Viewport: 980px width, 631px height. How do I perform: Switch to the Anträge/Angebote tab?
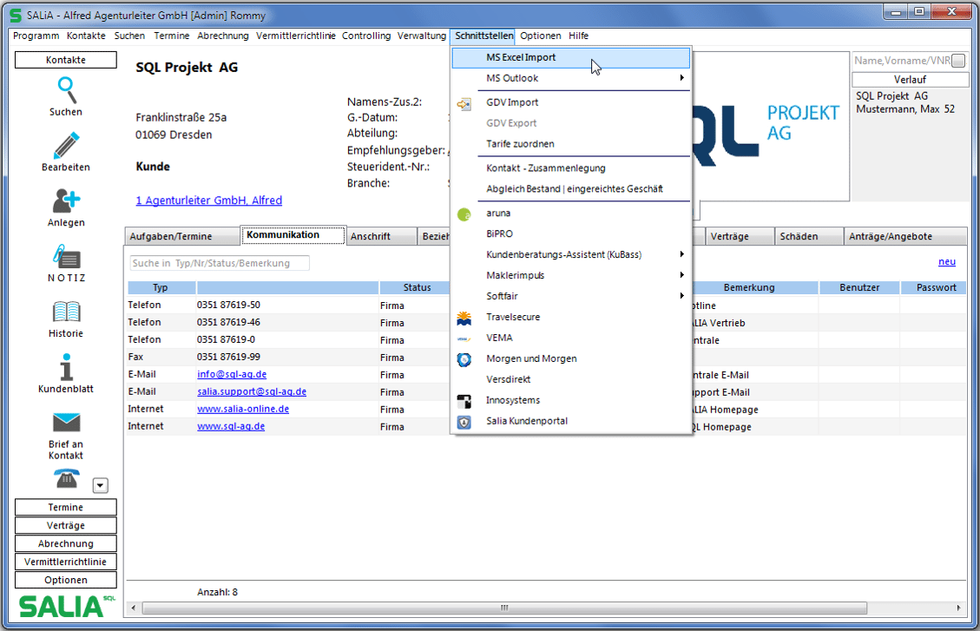(x=905, y=236)
